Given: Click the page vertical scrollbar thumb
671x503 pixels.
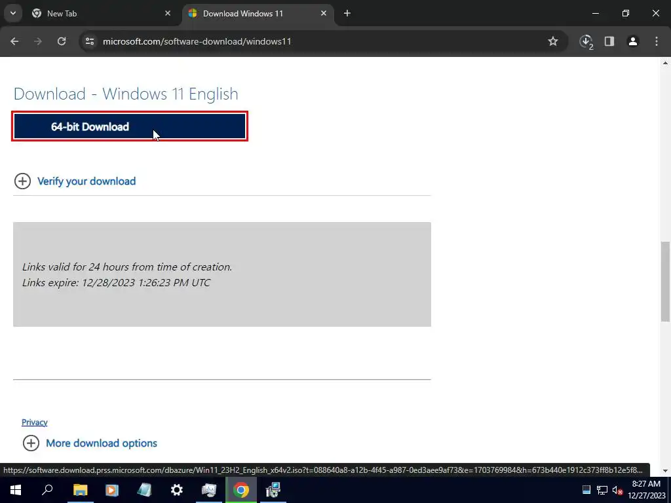Looking at the screenshot, I should (666, 281).
